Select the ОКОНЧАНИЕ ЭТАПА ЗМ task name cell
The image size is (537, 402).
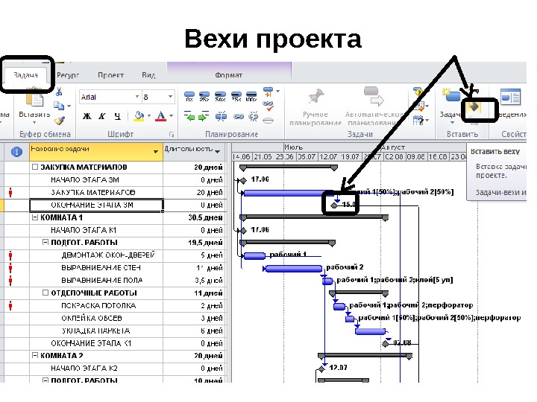(x=96, y=205)
